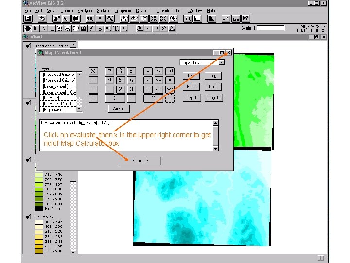The width and height of the screenshot is (350, 263).
Task: Click the 'xor' operator button
Action: 170,89
